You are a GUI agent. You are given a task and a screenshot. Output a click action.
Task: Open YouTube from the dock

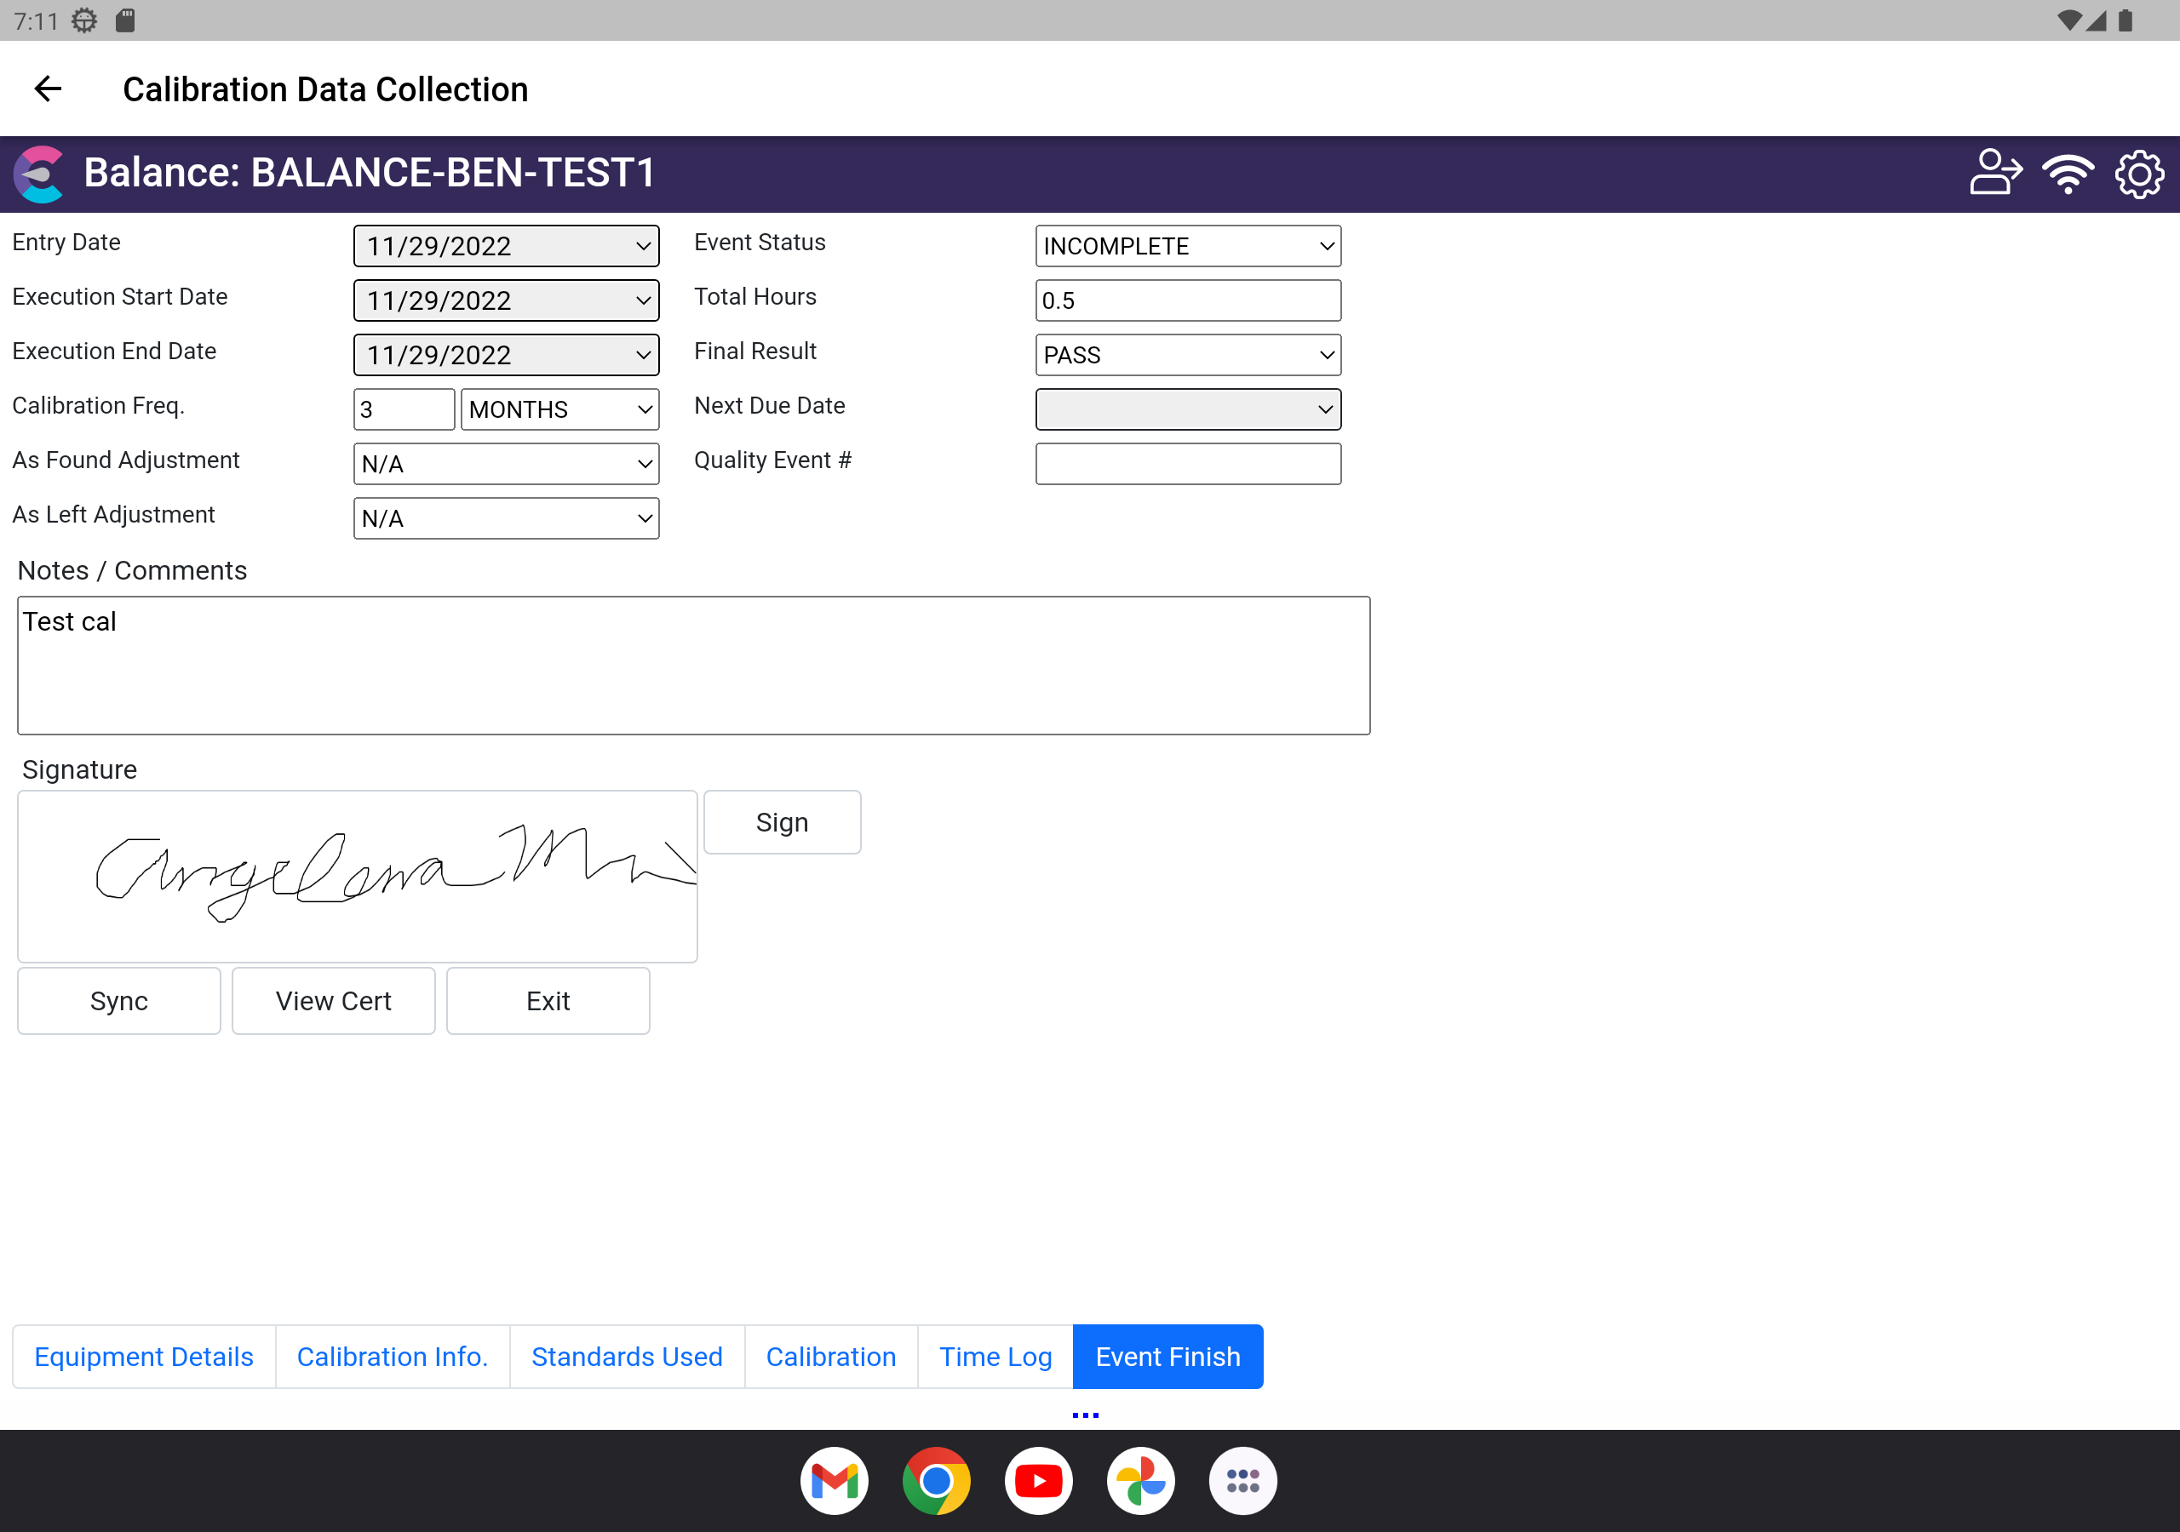coord(1038,1481)
